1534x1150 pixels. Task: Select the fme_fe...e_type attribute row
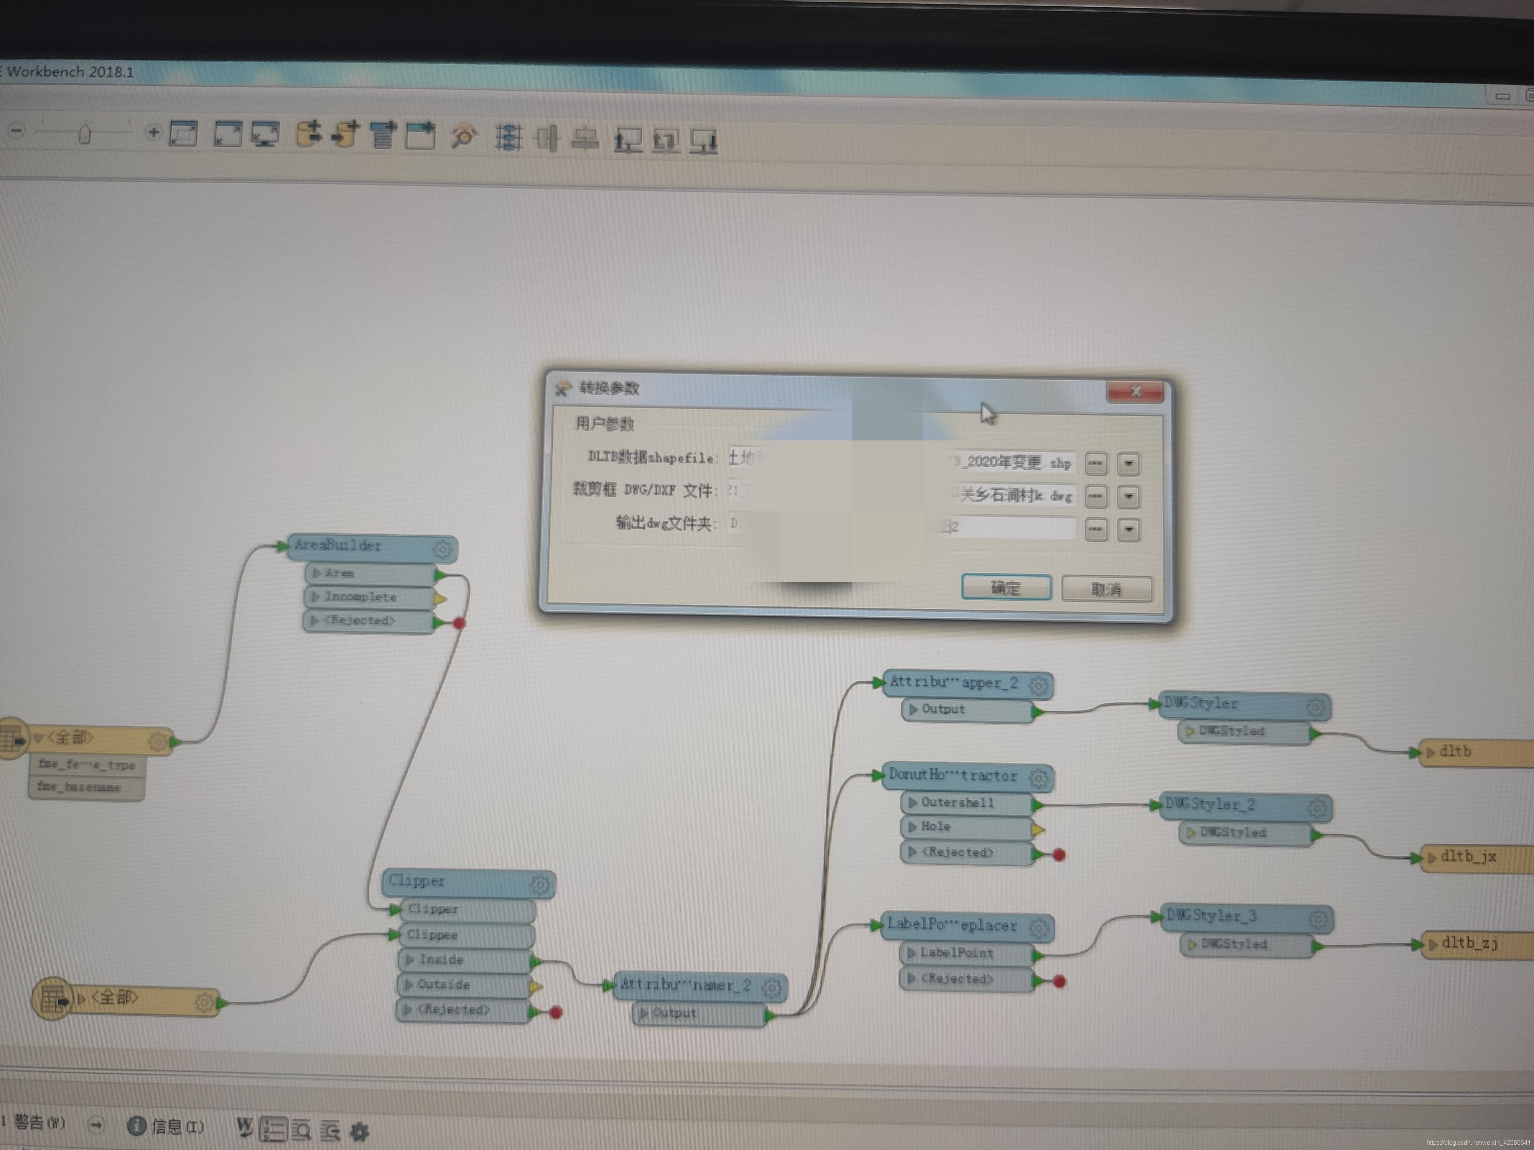point(87,765)
